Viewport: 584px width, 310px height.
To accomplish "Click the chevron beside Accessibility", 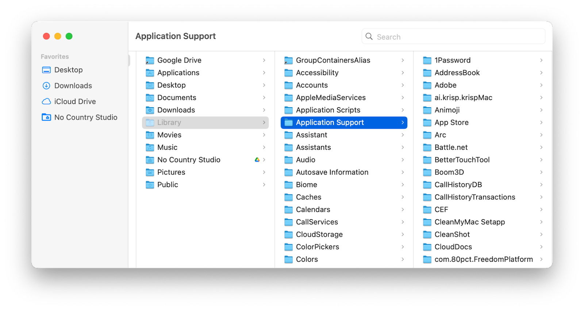I will [402, 73].
